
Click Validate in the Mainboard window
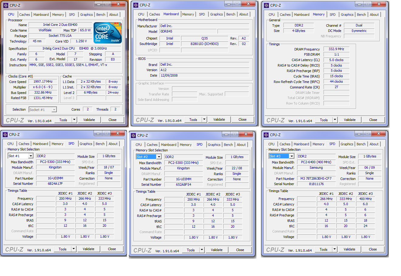pyautogui.click(x=219, y=119)
